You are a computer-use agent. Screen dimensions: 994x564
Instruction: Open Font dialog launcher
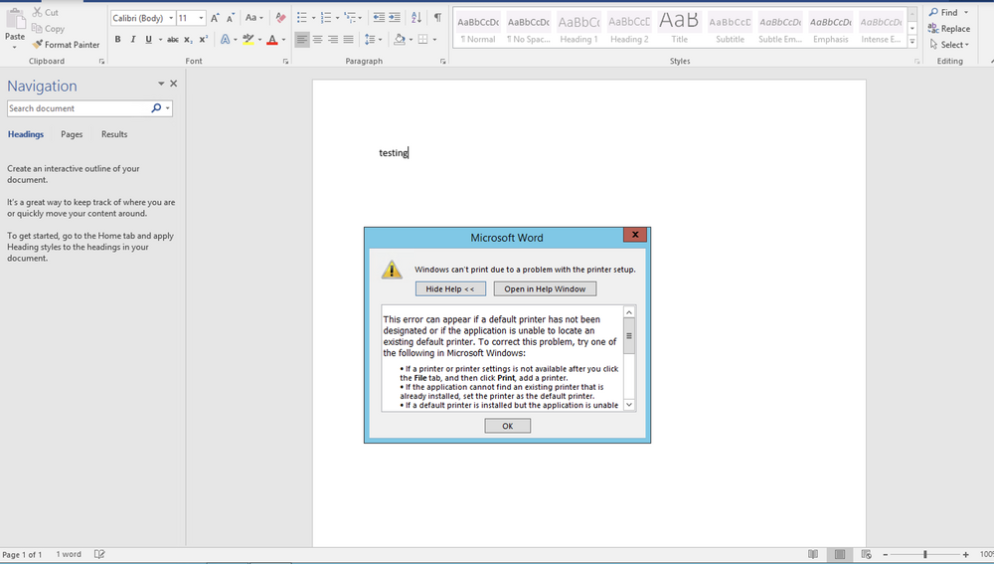(x=286, y=62)
